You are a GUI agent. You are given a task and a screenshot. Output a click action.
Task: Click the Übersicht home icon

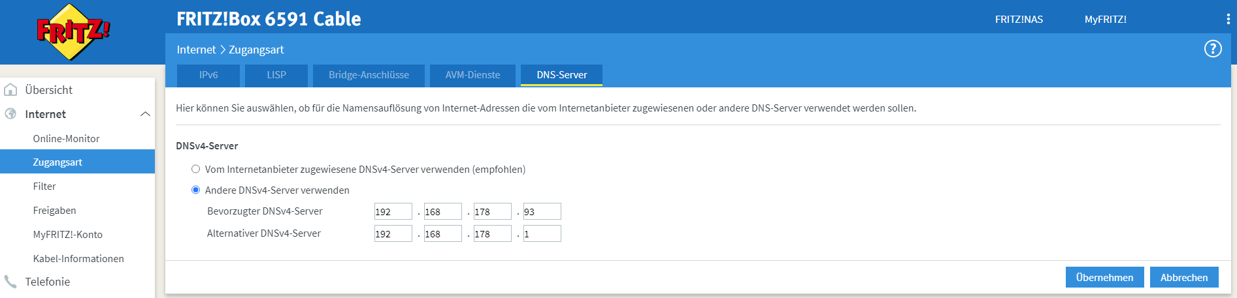point(10,89)
